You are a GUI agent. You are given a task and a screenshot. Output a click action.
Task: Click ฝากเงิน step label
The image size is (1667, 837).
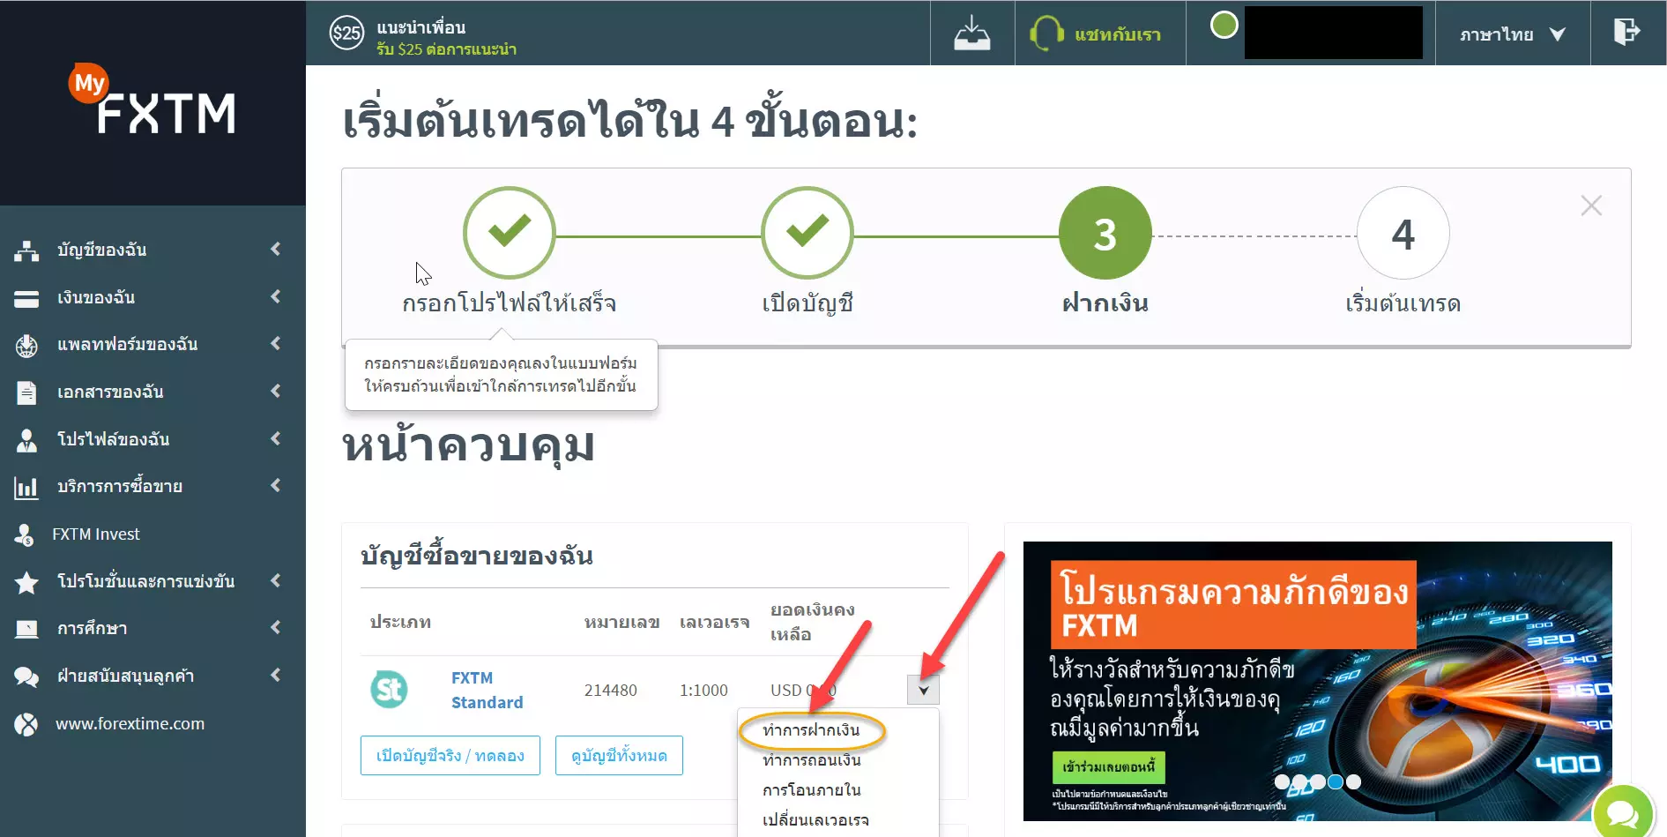[x=1105, y=303]
